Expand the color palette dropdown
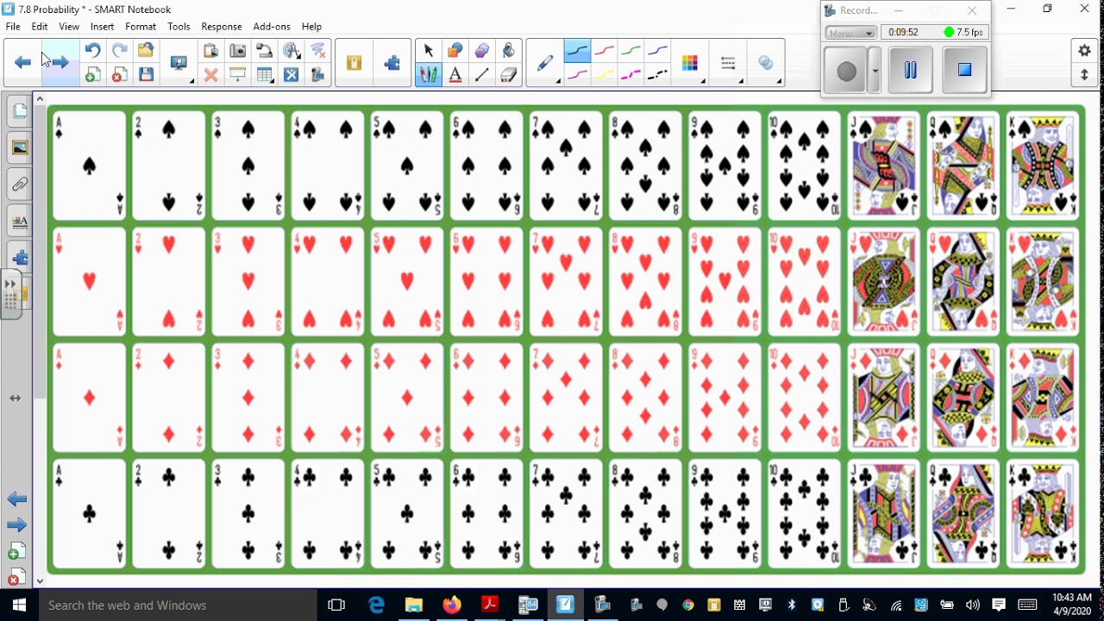Screen dimensions: 1104x621 pyautogui.click(x=691, y=64)
